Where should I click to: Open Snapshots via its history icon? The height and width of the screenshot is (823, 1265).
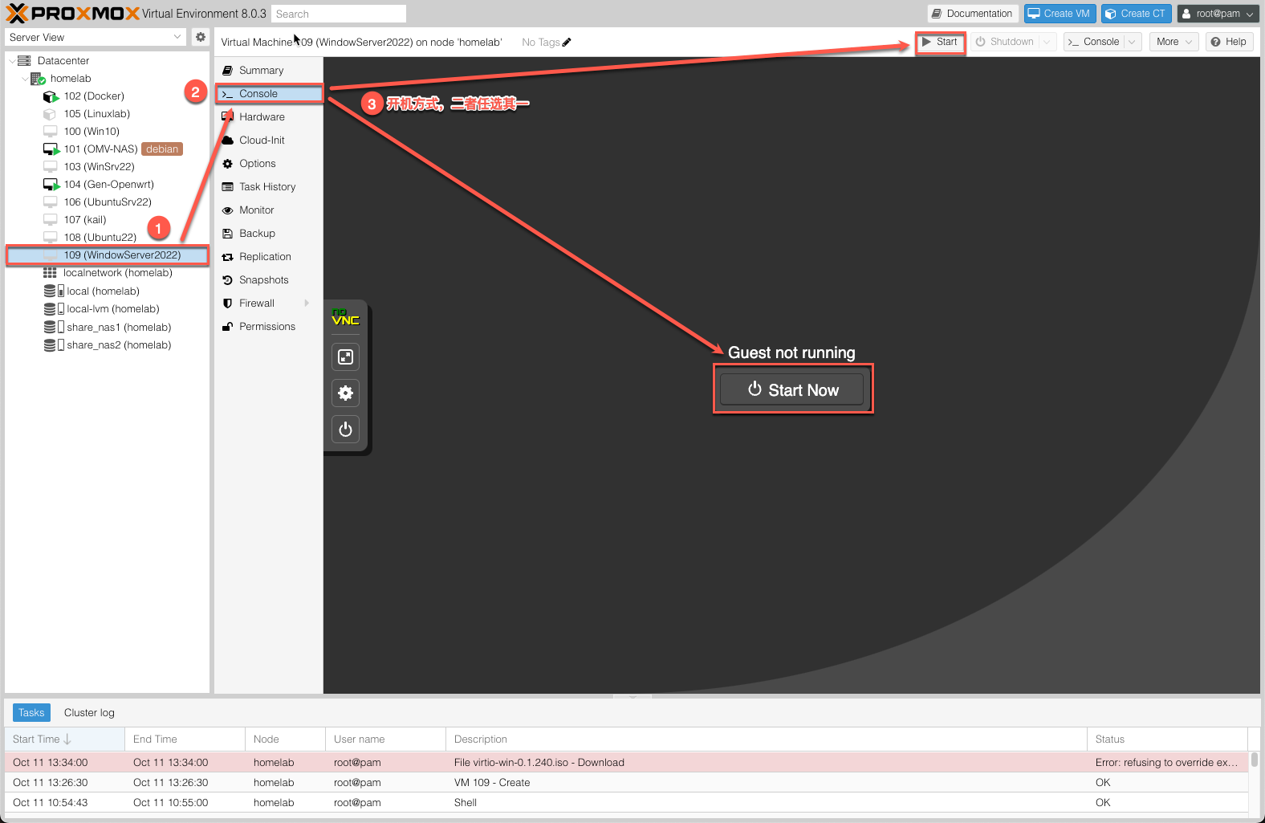pos(228,280)
